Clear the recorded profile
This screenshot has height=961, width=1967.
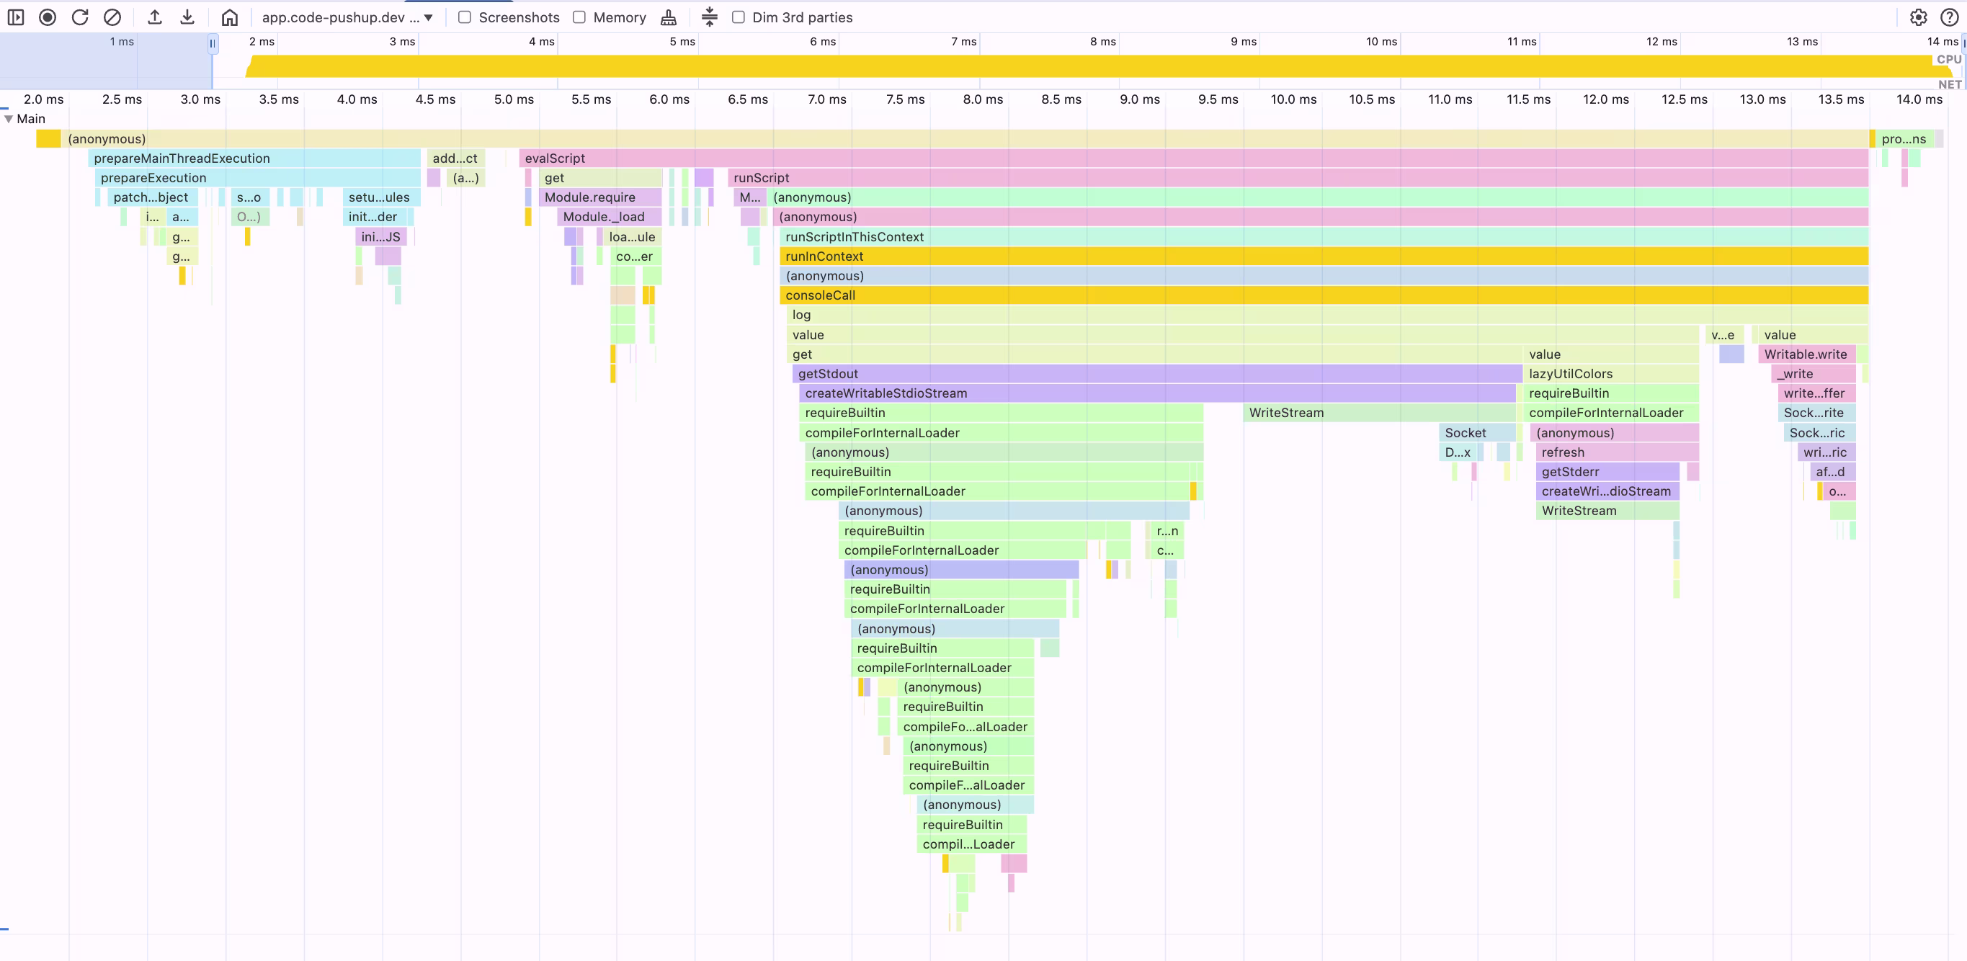point(112,17)
